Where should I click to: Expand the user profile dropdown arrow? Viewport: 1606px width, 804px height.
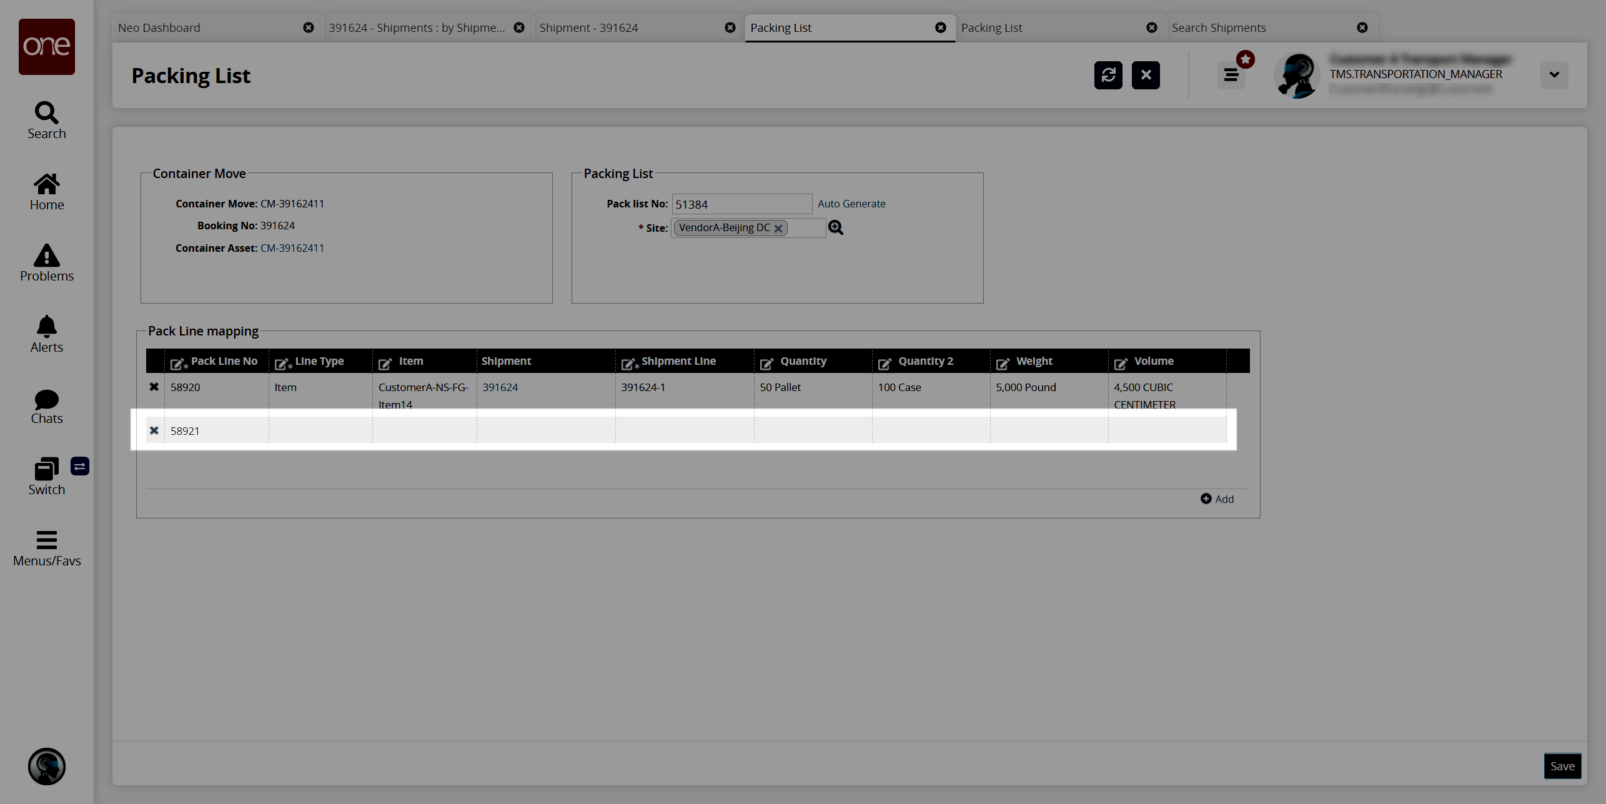1554,75
